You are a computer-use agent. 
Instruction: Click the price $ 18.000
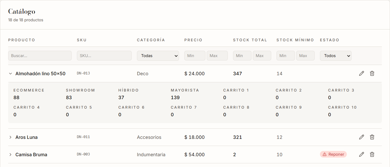[195, 137]
